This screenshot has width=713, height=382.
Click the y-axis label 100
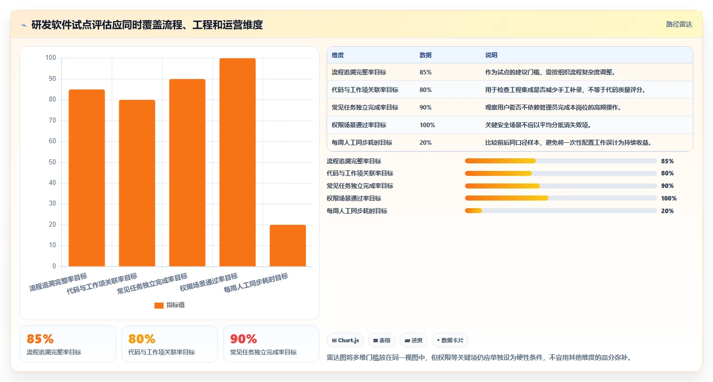[x=51, y=58]
